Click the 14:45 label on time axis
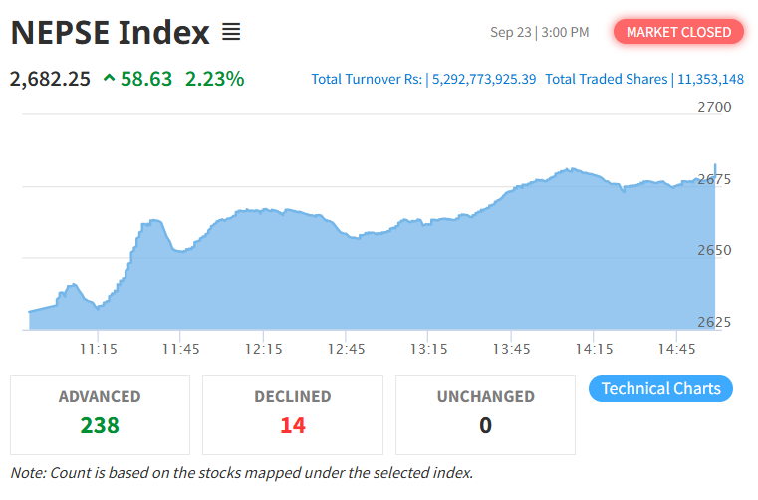The image size is (758, 500). pyautogui.click(x=676, y=349)
